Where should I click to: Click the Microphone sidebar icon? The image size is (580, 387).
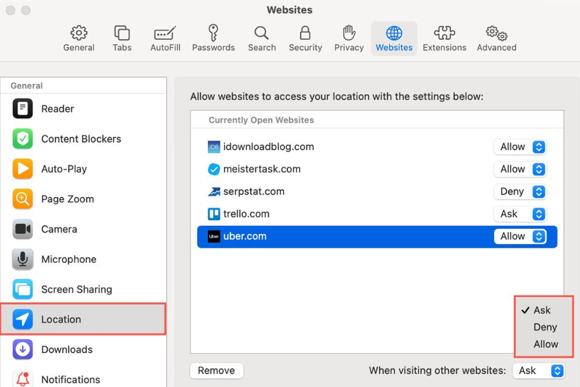pyautogui.click(x=23, y=259)
